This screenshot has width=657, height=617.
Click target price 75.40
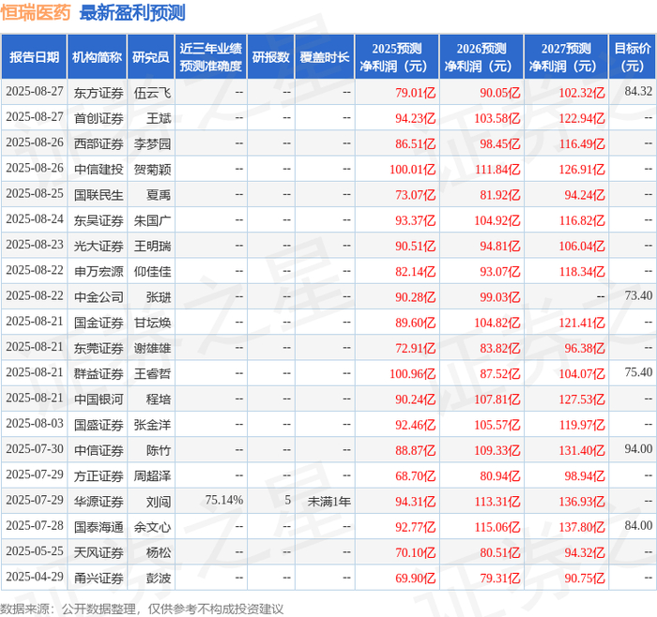coord(638,372)
